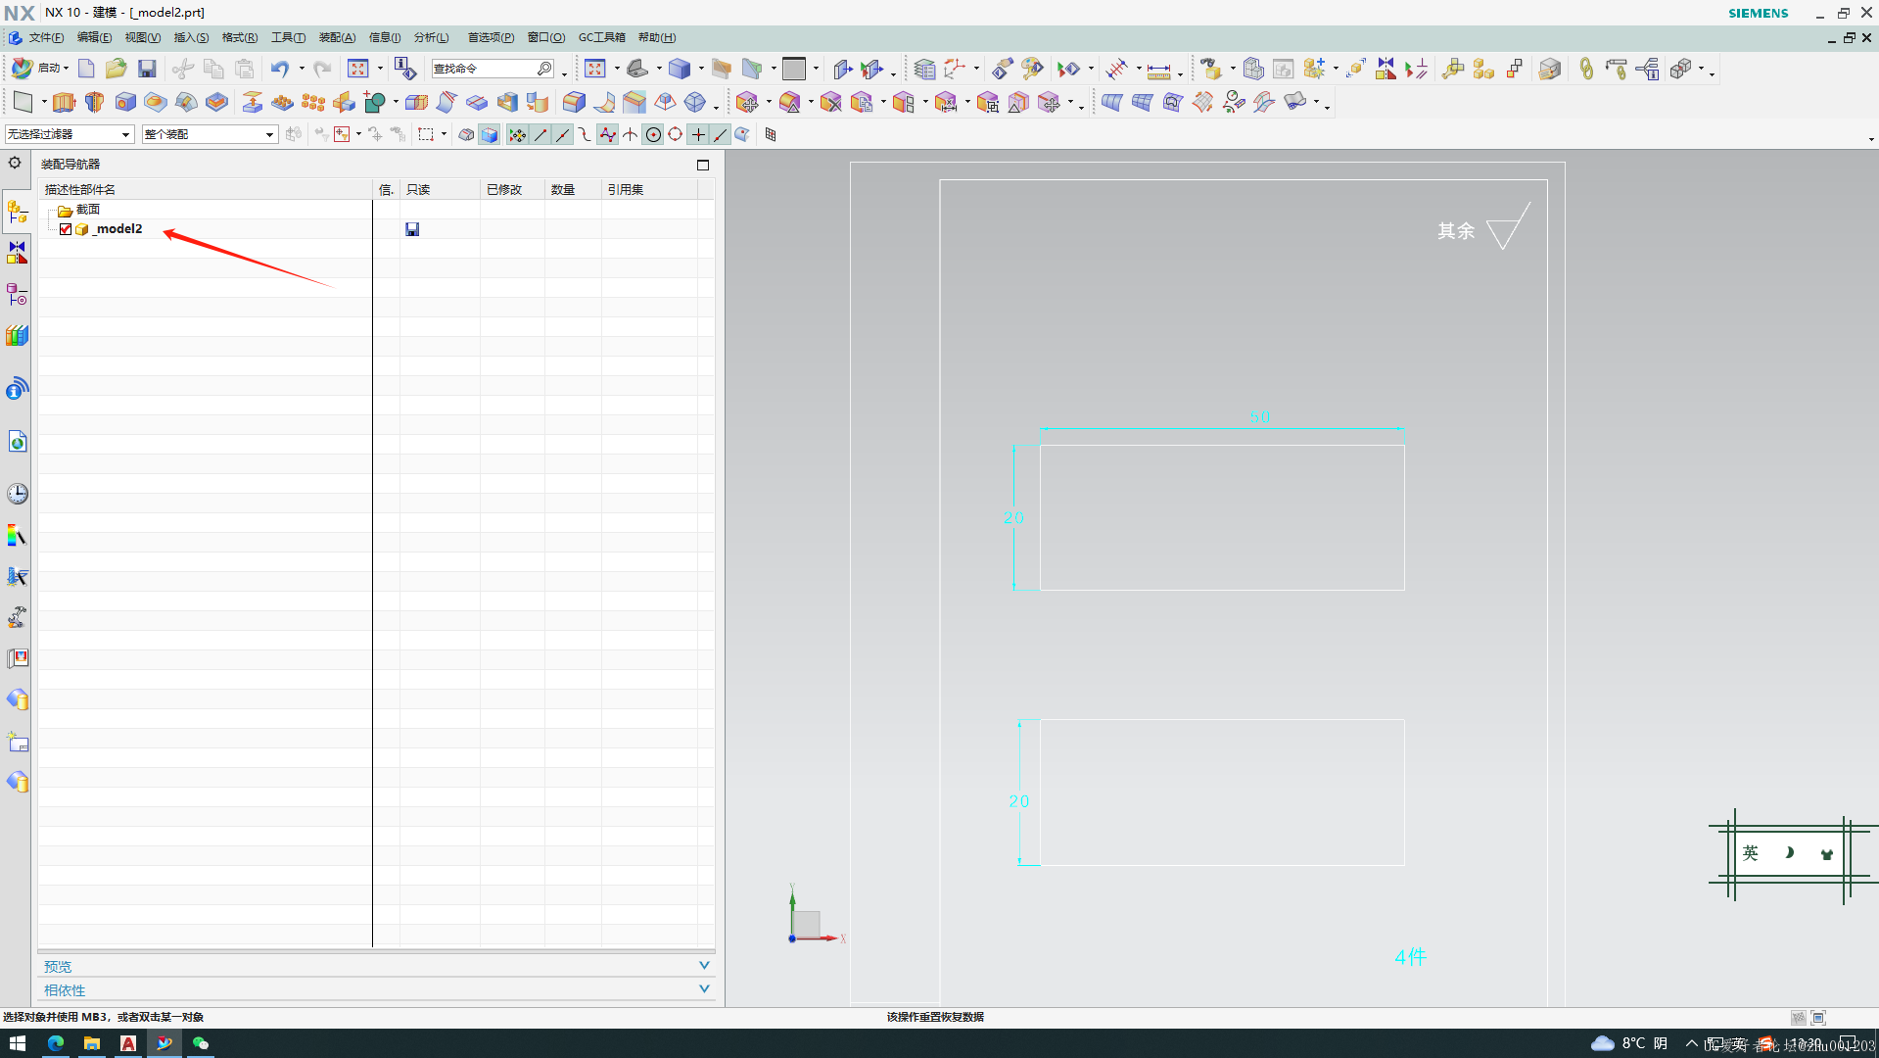Open the Assemblies menu

point(337,37)
